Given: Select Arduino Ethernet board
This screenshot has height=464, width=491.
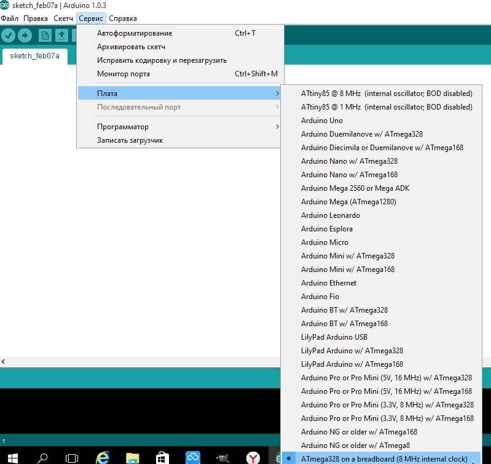Looking at the screenshot, I should (x=381, y=283).
